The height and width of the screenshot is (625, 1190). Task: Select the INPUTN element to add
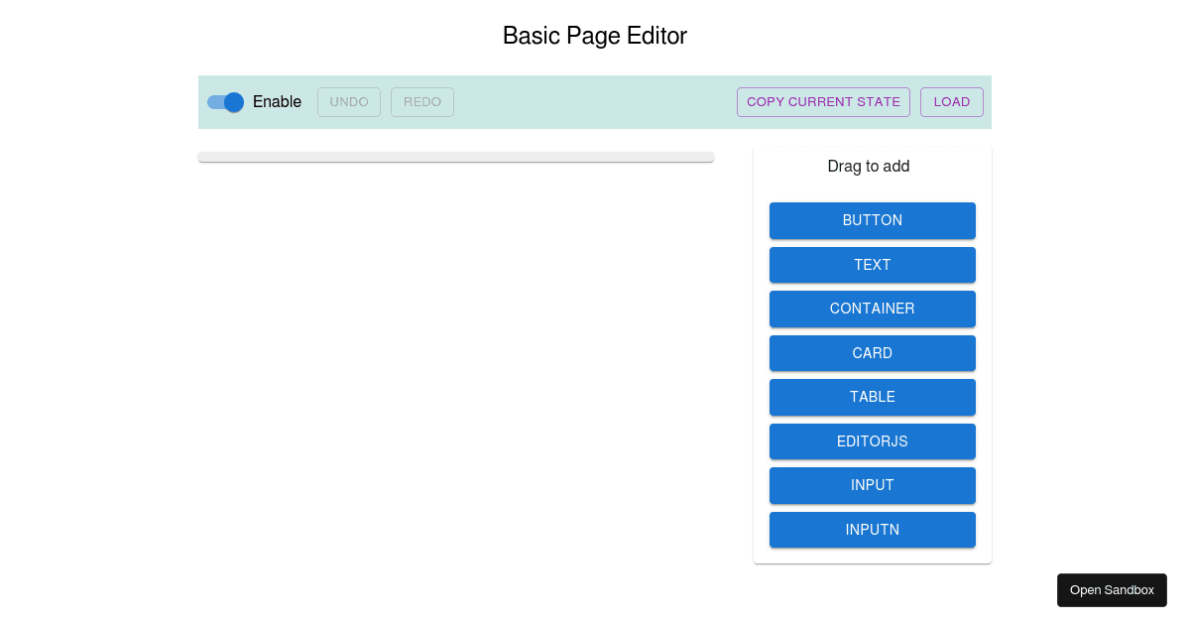tap(873, 530)
